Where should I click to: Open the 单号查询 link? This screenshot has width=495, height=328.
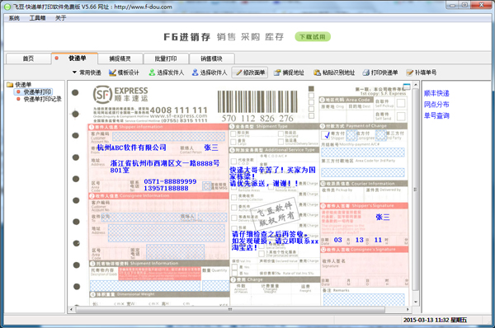[x=436, y=115]
